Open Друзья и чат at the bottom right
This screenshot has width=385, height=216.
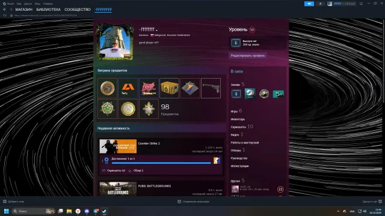tap(372, 202)
